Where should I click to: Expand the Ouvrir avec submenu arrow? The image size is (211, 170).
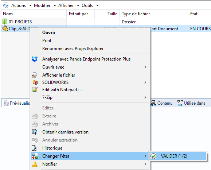[145, 67]
